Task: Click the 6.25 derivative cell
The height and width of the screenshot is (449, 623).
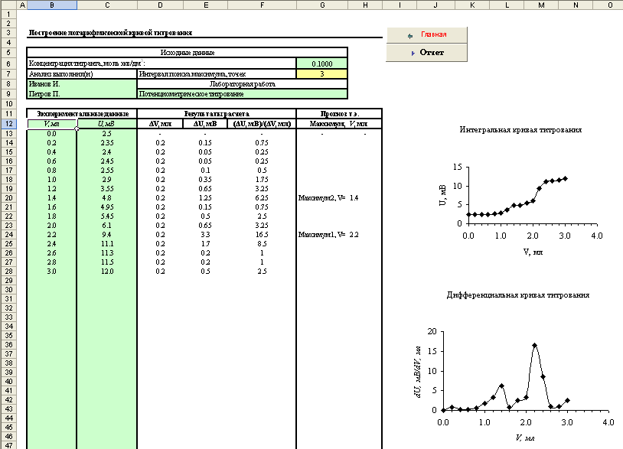Action: 262,197
